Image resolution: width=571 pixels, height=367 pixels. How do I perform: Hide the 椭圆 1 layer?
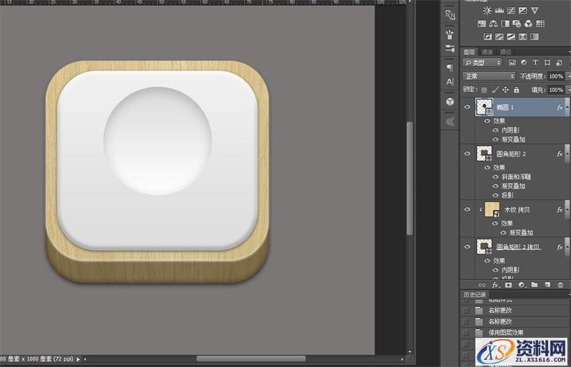tap(468, 107)
